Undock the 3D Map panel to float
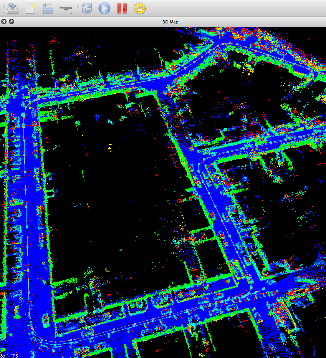326x358 pixels. coord(11,22)
